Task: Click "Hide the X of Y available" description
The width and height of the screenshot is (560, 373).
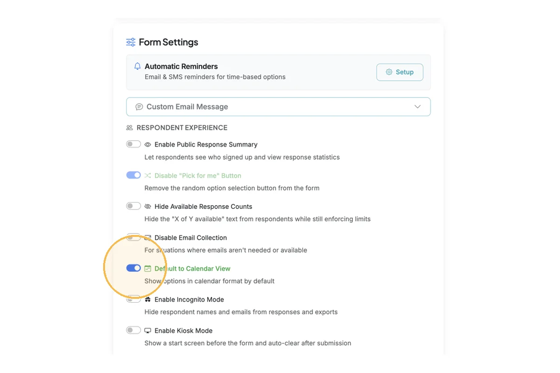Action: (x=258, y=219)
